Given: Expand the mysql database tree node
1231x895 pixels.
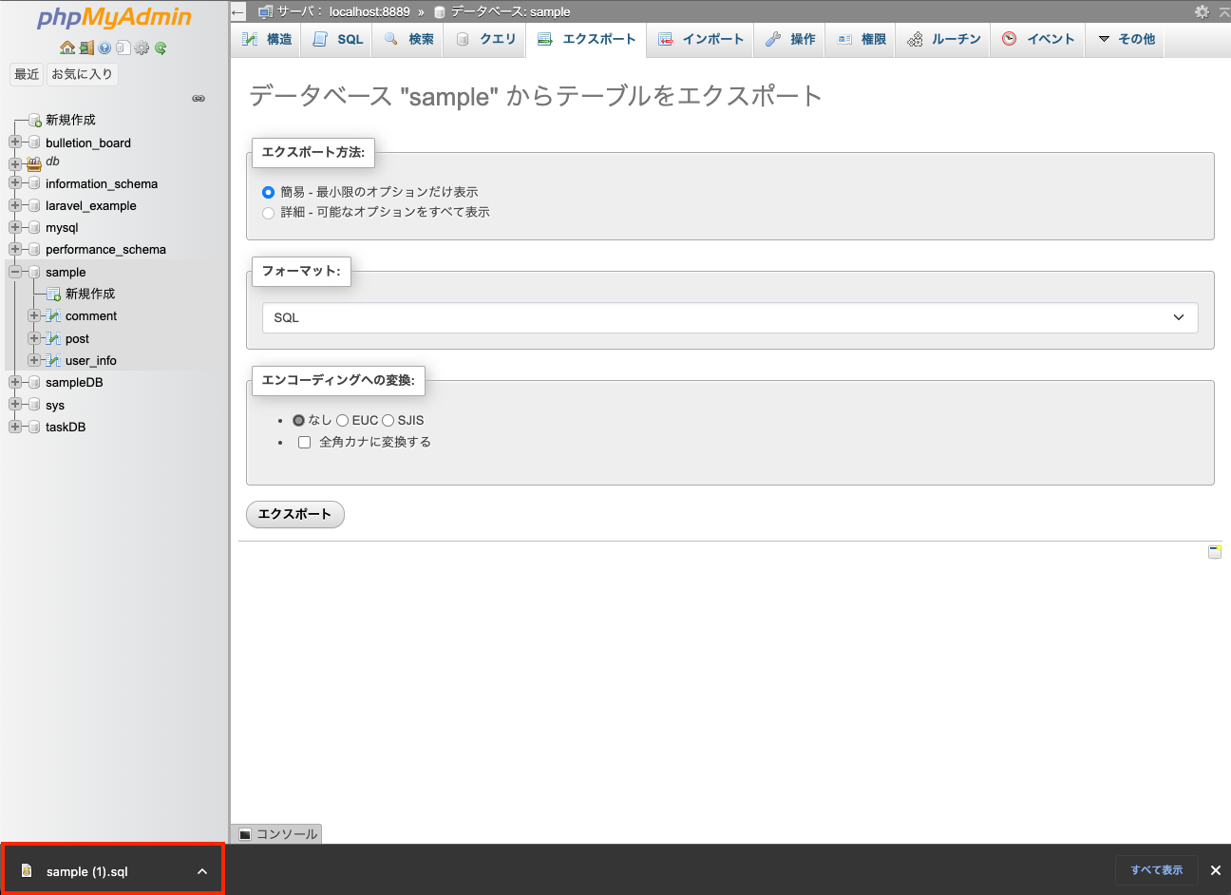Looking at the screenshot, I should (x=15, y=227).
